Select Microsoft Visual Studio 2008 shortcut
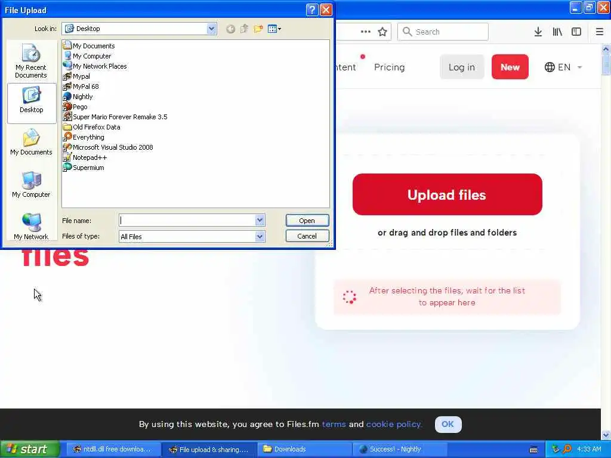This screenshot has height=458, width=611. pos(109,147)
